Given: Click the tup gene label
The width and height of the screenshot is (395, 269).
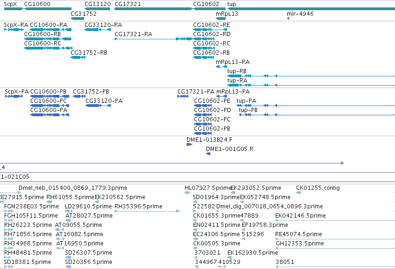Looking at the screenshot, I should tap(232, 4).
